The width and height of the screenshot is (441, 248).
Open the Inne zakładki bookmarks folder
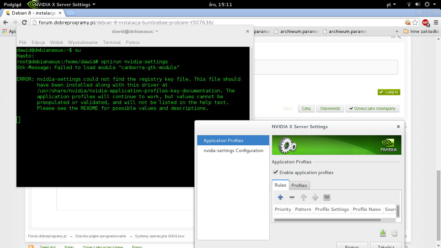(421, 31)
